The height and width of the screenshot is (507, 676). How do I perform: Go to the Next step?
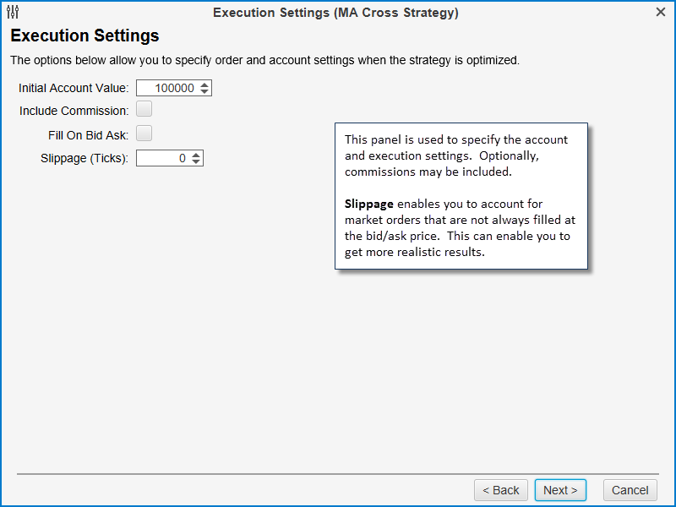[x=560, y=490]
